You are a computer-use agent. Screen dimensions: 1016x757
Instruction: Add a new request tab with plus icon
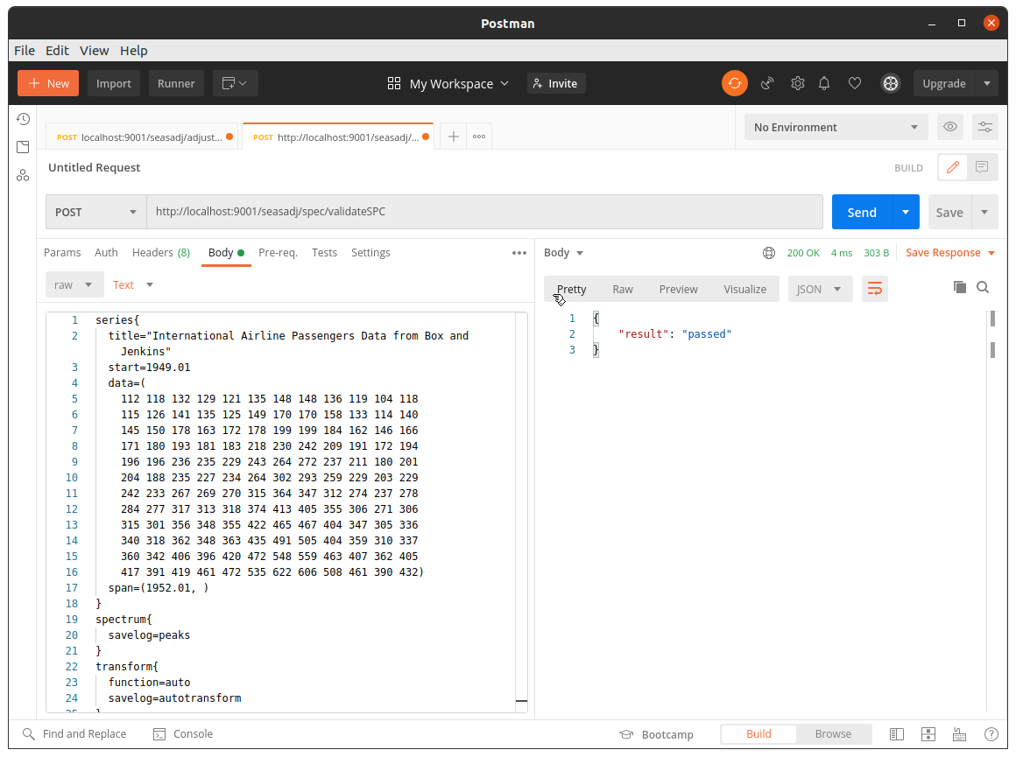click(x=454, y=137)
